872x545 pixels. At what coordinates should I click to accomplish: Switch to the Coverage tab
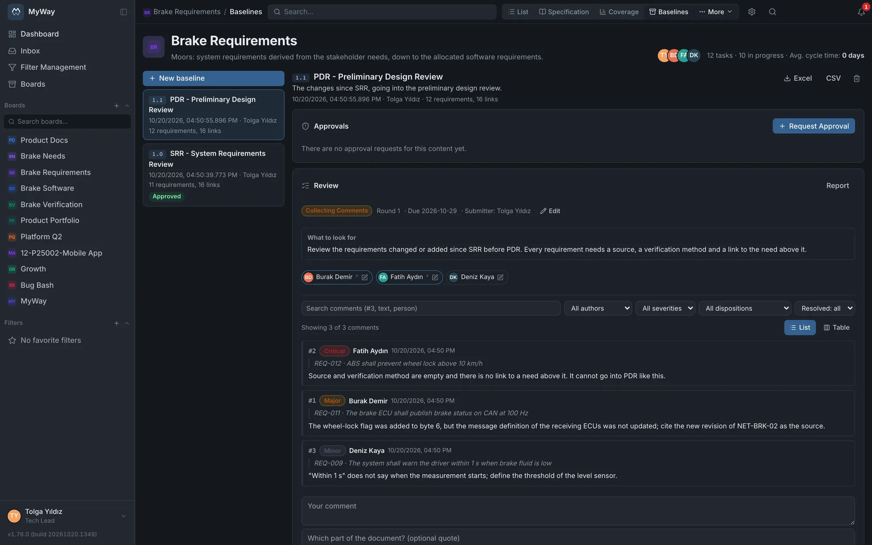[x=619, y=12]
